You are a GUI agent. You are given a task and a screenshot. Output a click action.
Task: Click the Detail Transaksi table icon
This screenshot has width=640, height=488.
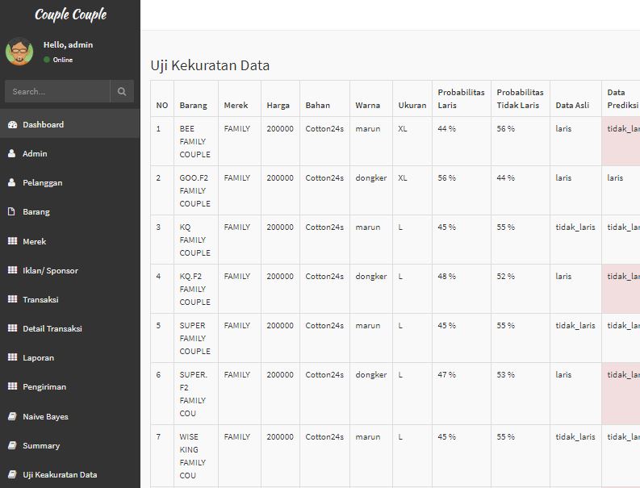click(12, 328)
